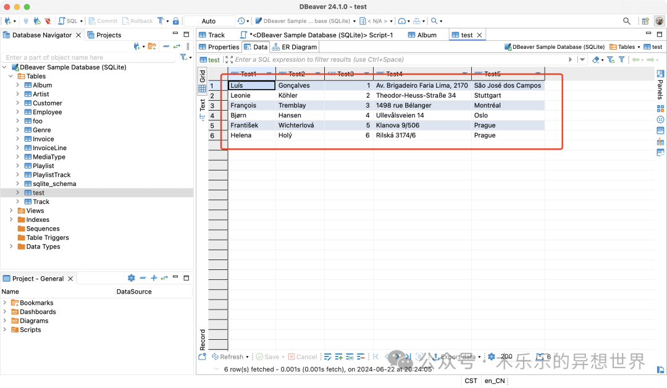Focus the navigator object name filter field
Viewport: 667px width, 388px height.
tap(90, 57)
